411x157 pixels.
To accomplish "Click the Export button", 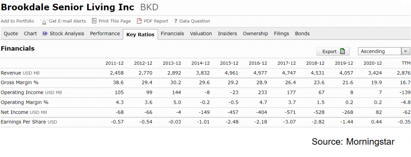I will (x=333, y=52).
